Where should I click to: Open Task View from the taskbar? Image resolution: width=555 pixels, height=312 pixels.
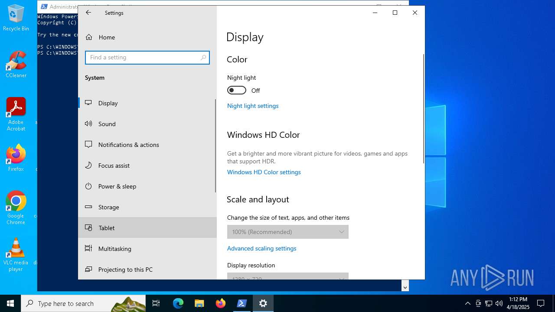point(156,303)
